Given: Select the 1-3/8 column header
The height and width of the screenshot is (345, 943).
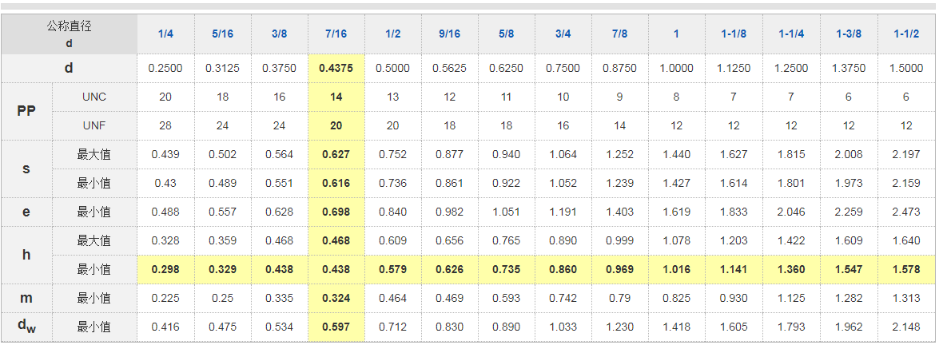Looking at the screenshot, I should click(x=849, y=34).
